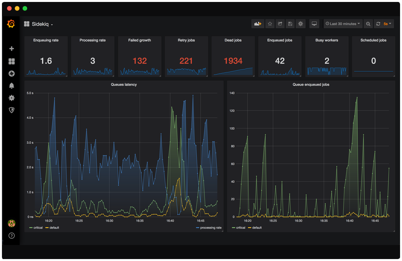
Task: Click yellow default color swatch in Queues latency
Action: tap(47, 227)
